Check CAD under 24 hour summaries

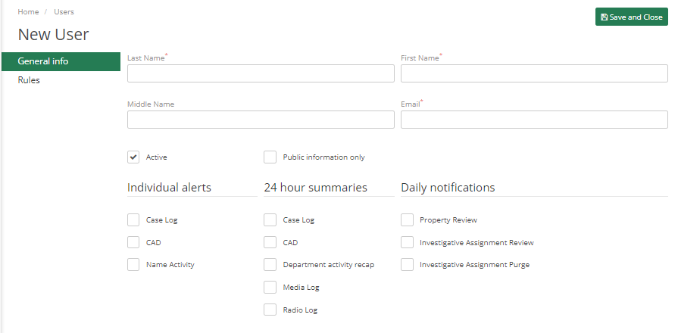coord(270,242)
